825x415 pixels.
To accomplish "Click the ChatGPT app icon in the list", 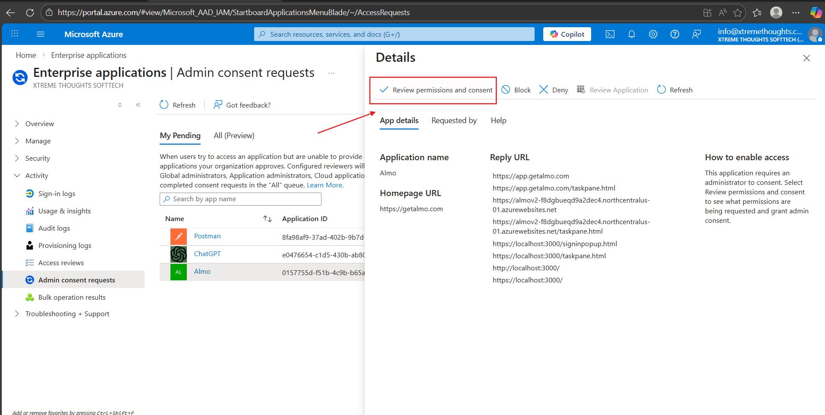I will tap(179, 254).
